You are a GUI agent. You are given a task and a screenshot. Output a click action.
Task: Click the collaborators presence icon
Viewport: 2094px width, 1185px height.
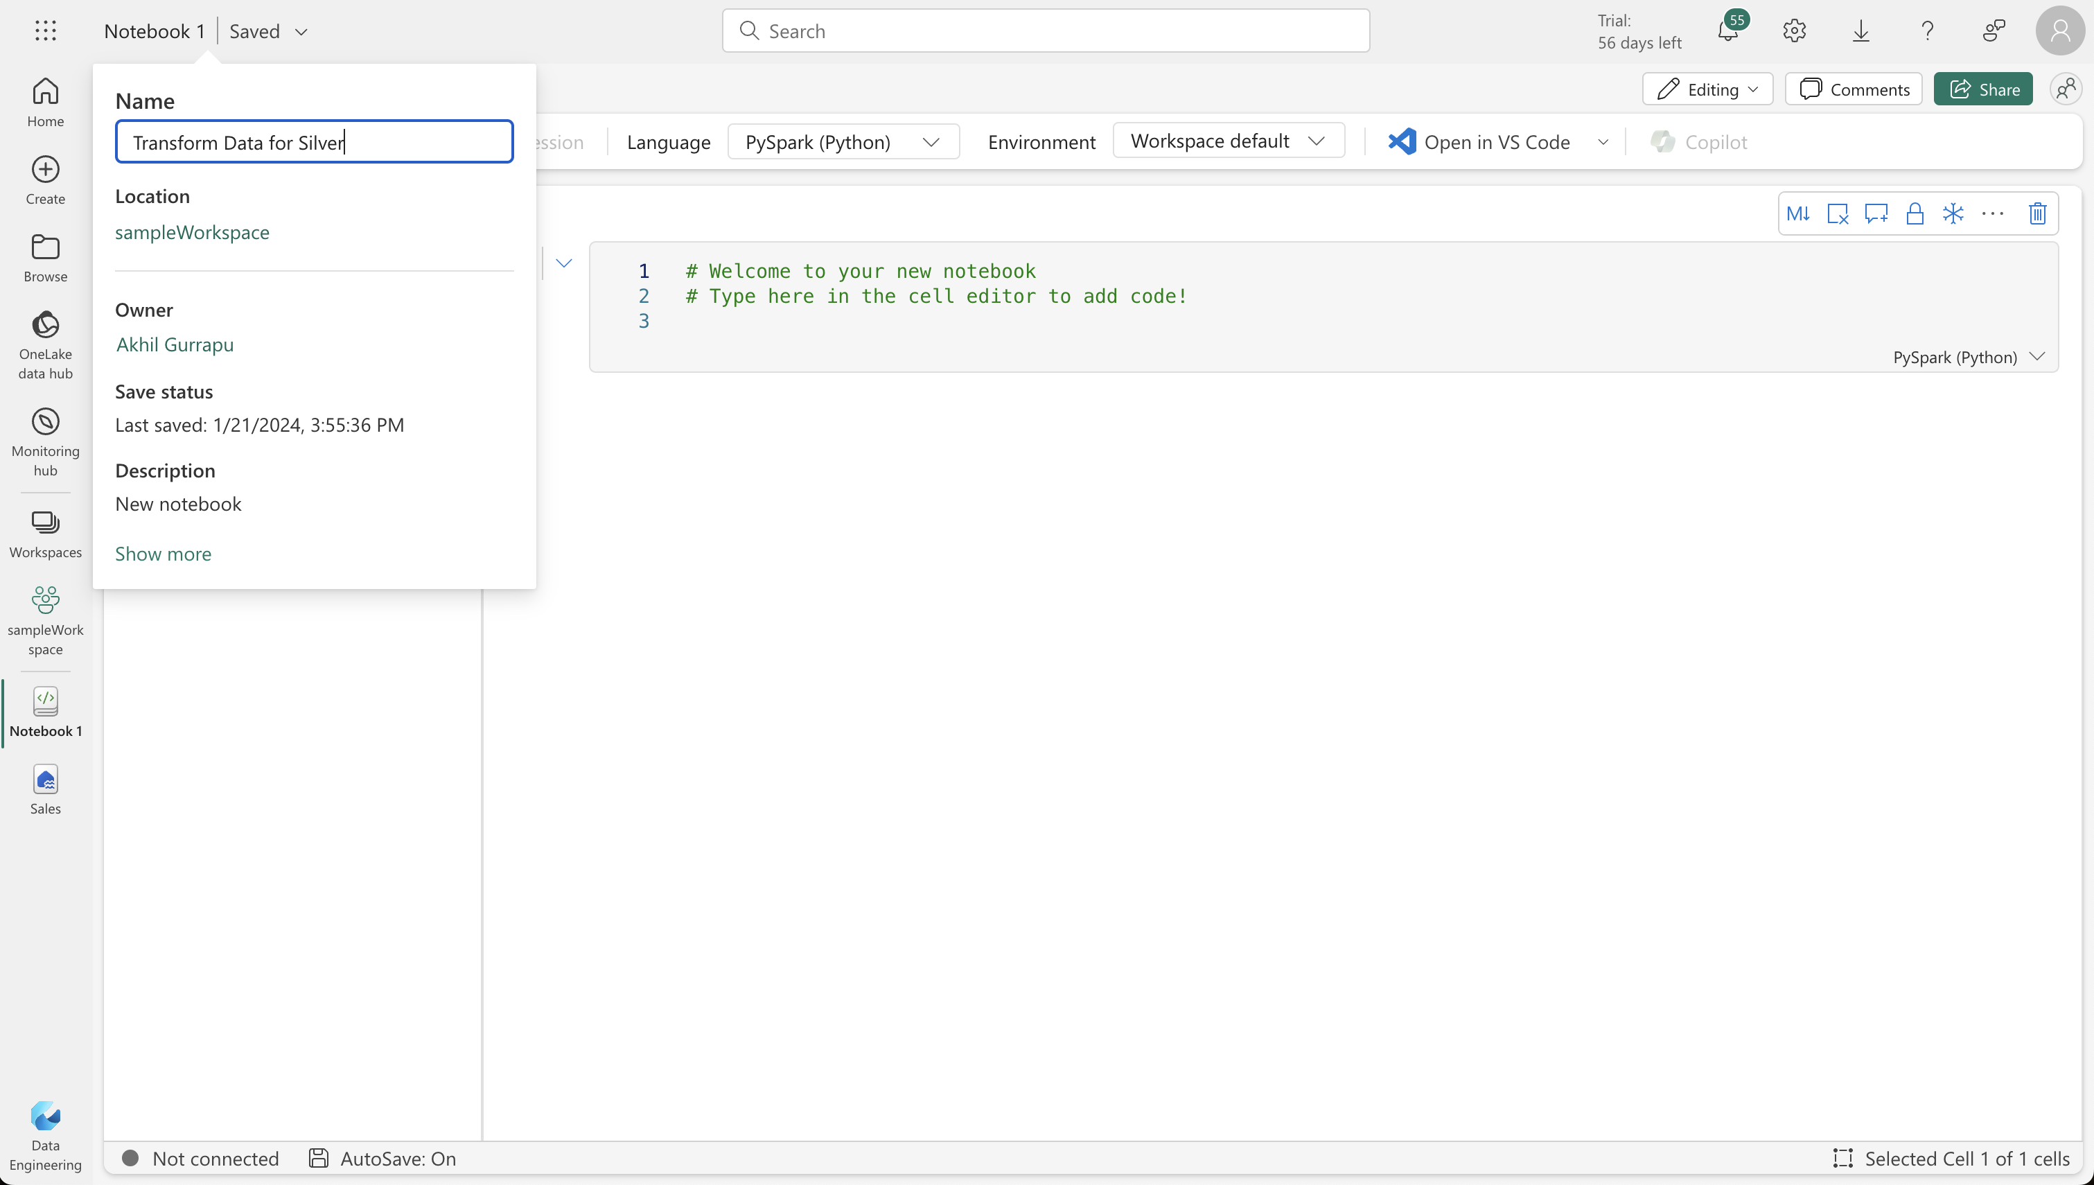pyautogui.click(x=2066, y=89)
